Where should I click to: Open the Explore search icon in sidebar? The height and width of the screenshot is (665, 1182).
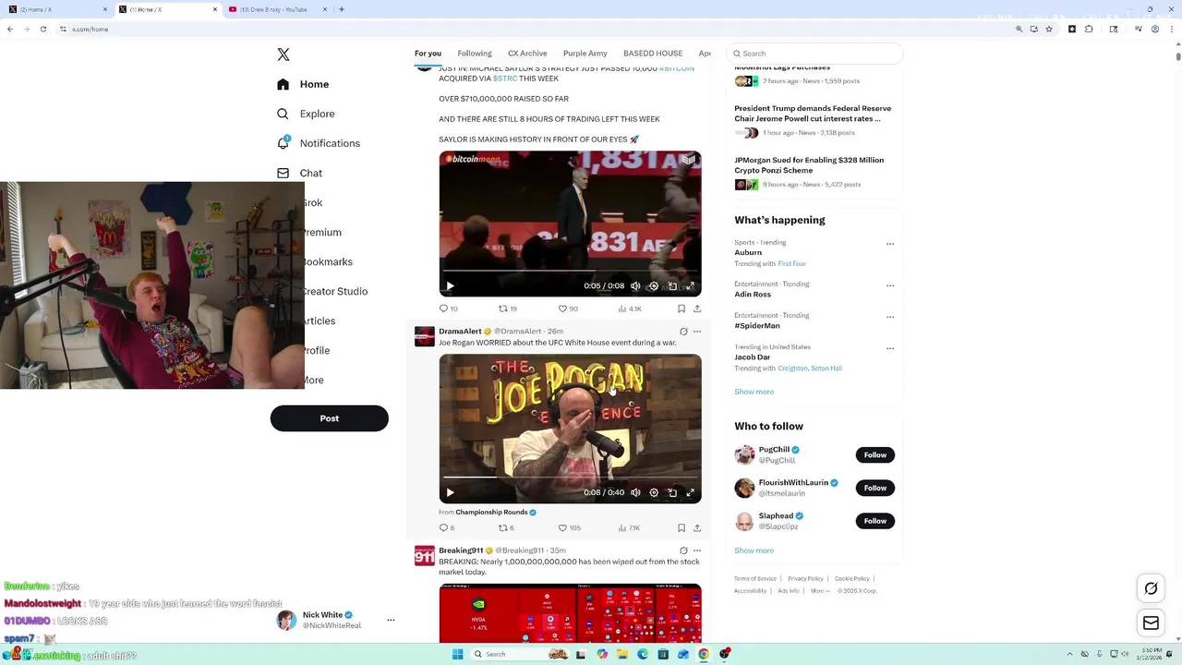283,114
